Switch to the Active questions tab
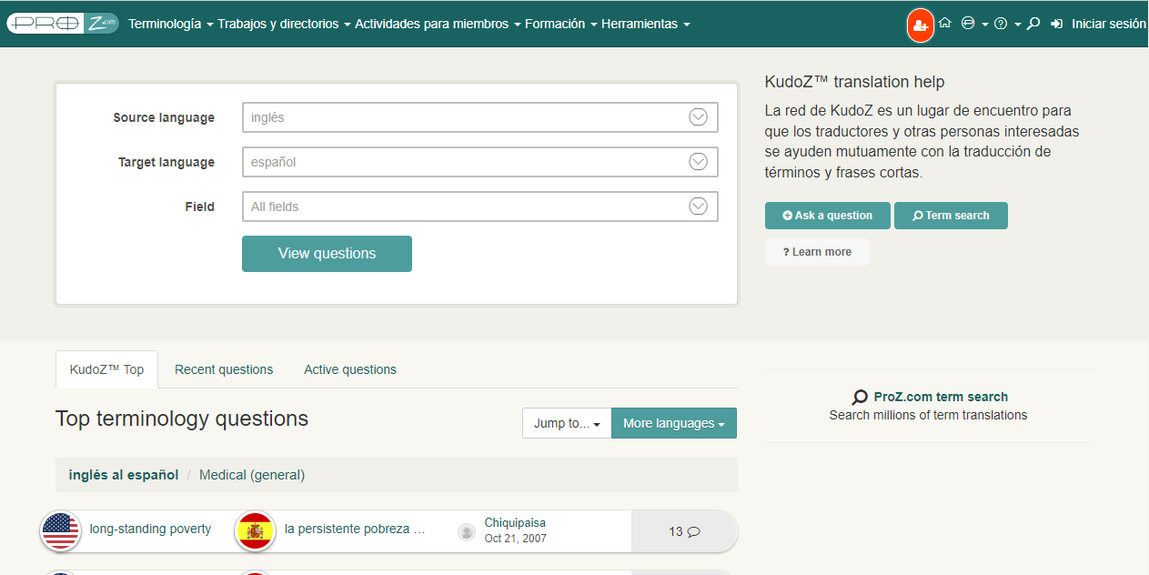Image resolution: width=1149 pixels, height=575 pixels. pos(350,369)
